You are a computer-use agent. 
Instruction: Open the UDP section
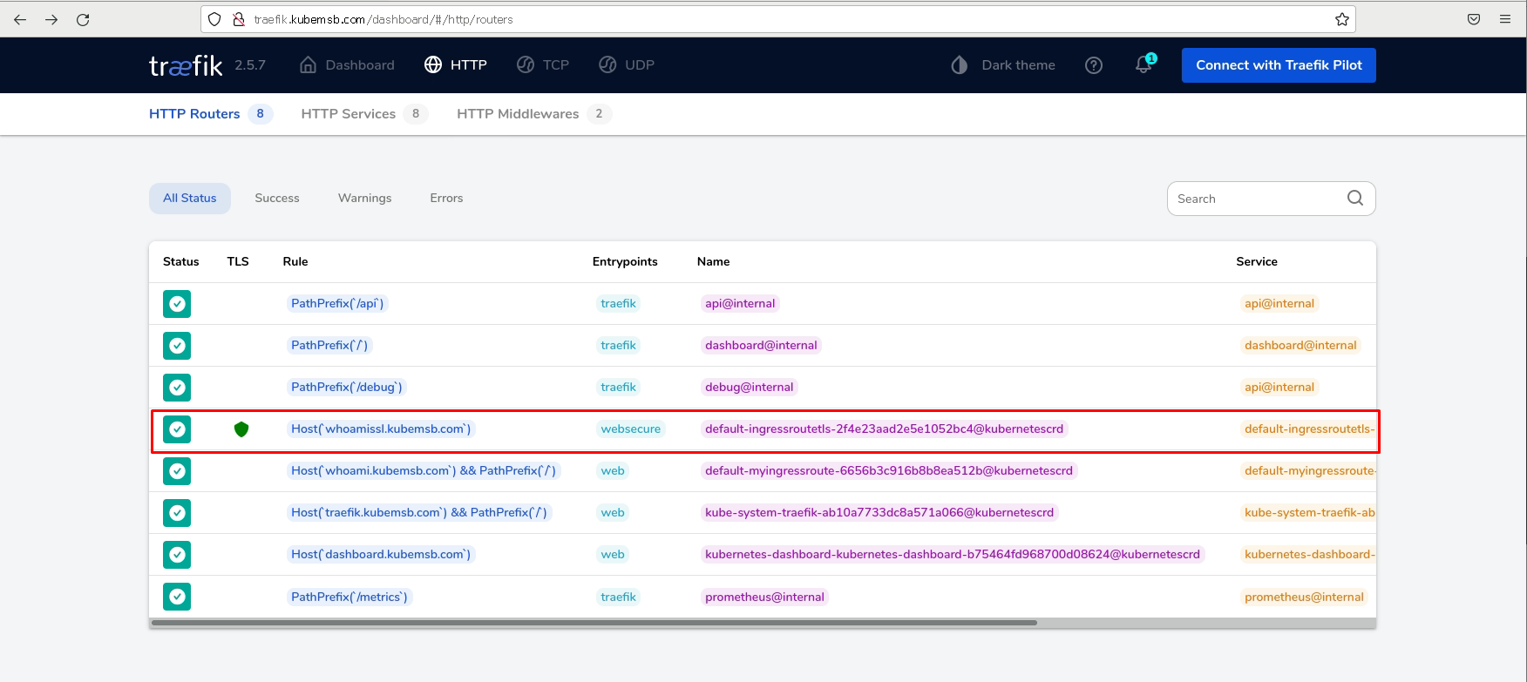tap(627, 65)
